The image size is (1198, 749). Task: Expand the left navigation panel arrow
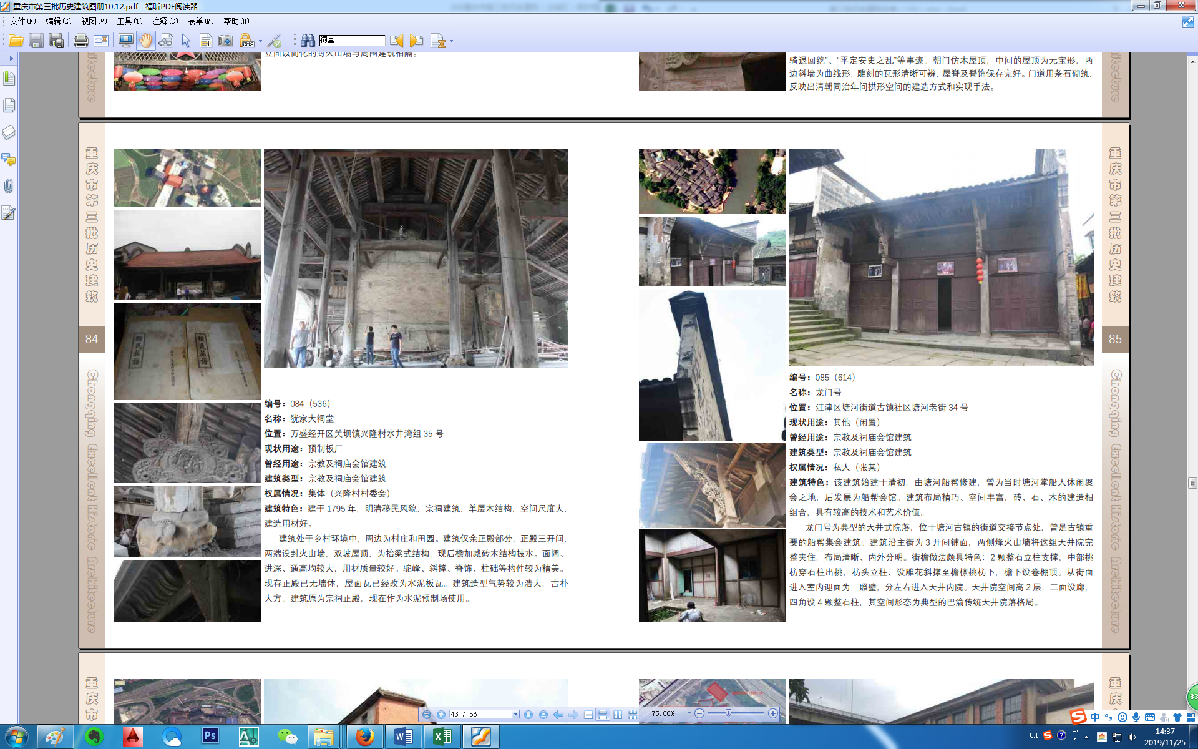click(x=11, y=58)
